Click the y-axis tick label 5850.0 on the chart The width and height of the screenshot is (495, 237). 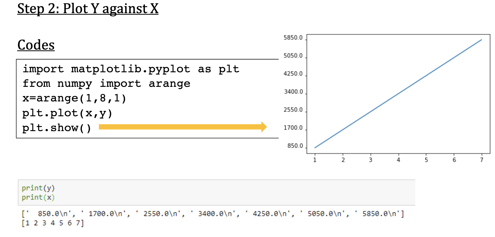click(293, 38)
